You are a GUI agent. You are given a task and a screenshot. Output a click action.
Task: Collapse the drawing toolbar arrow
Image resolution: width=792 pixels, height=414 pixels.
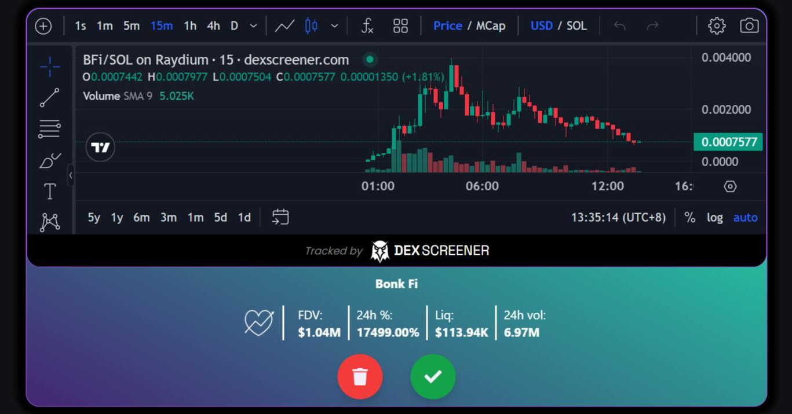point(71,175)
